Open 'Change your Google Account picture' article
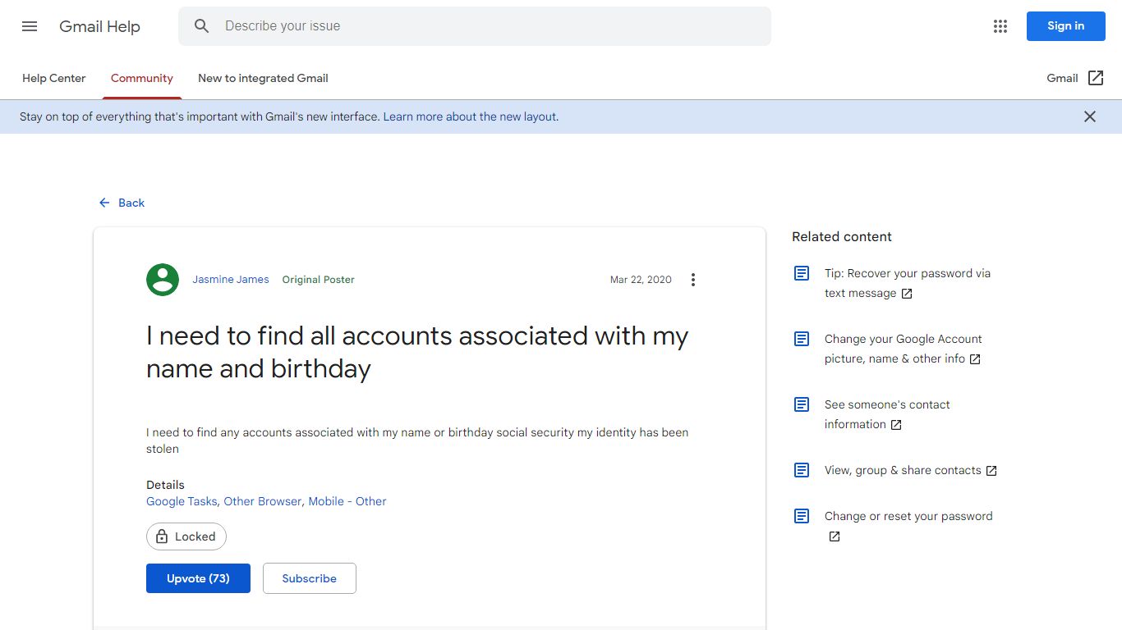Screen dimensions: 1122x630 point(904,349)
